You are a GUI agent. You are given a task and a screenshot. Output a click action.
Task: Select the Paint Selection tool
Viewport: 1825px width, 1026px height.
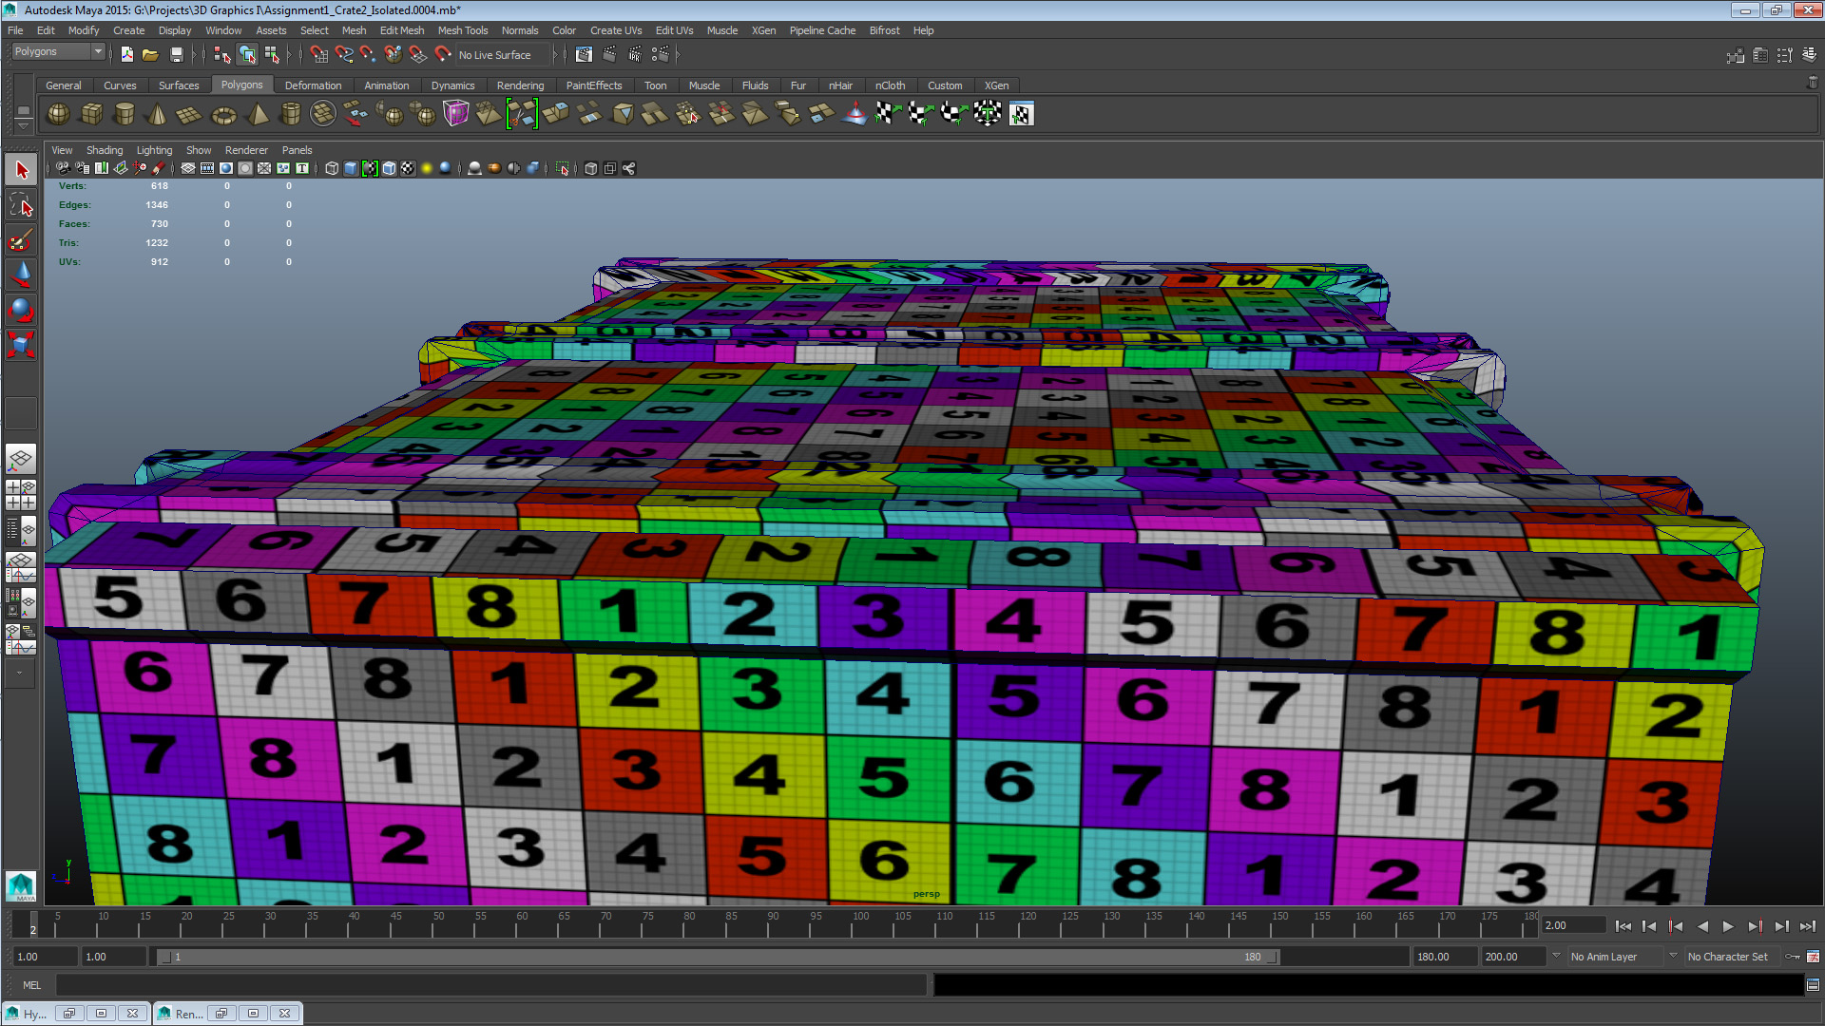tap(20, 240)
